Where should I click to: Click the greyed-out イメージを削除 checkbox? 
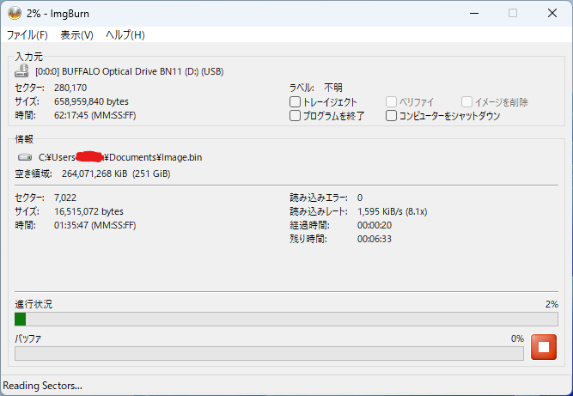click(467, 102)
